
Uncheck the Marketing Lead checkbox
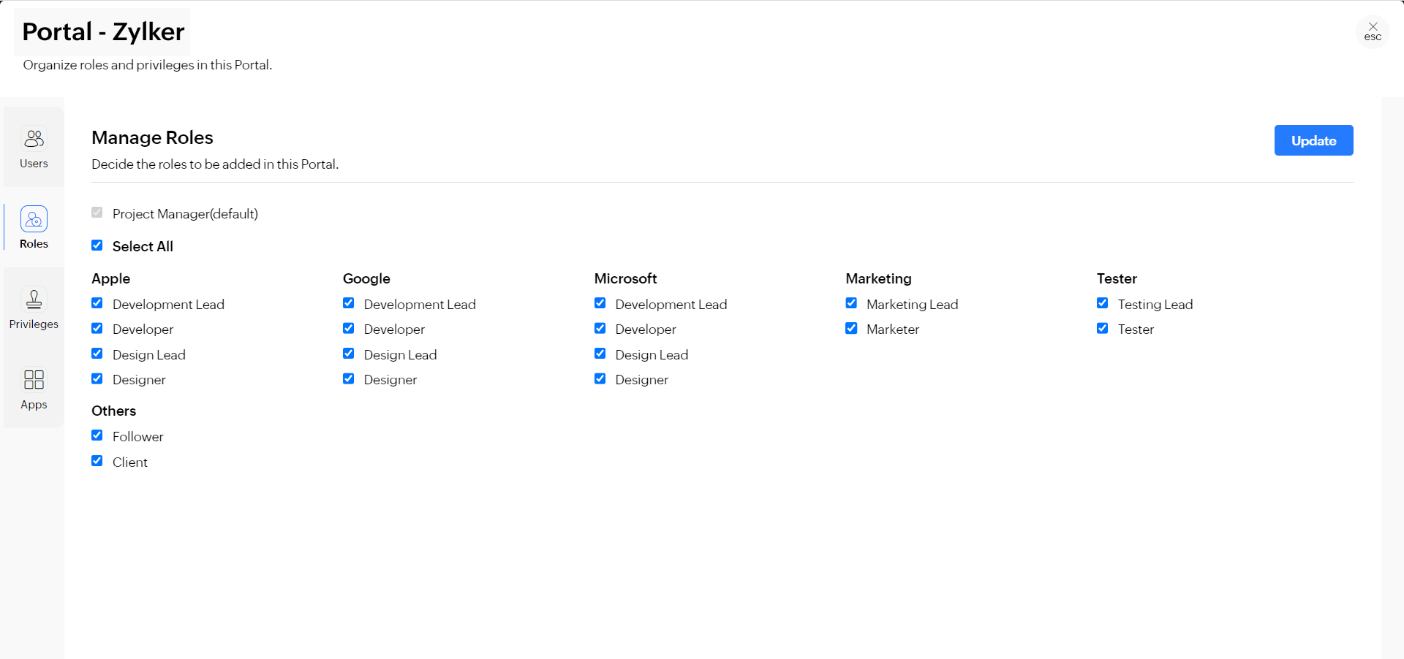851,302
